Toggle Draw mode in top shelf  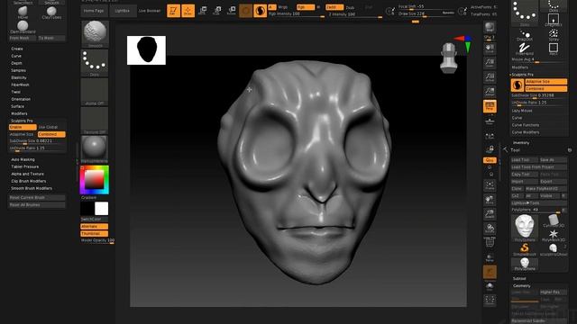pyautogui.click(x=188, y=11)
